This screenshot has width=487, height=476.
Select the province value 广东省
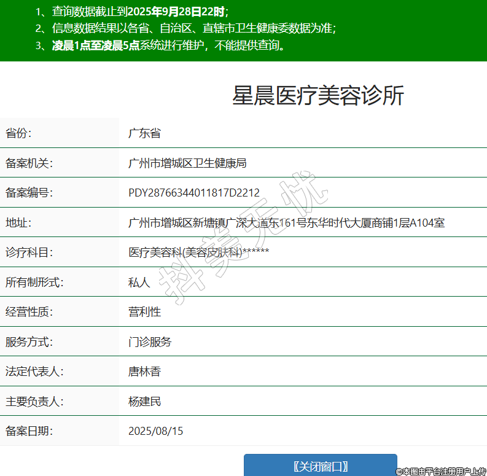(144, 133)
